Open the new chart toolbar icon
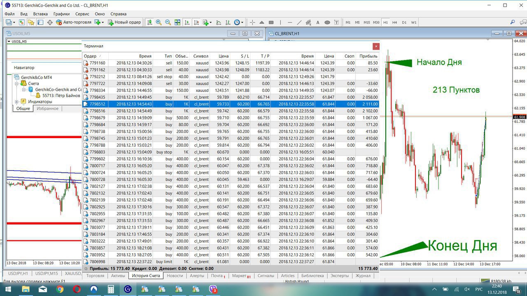The width and height of the screenshot is (527, 296). [8, 22]
